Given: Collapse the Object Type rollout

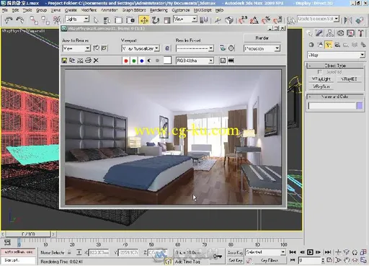Looking at the screenshot, I should 335,66.
